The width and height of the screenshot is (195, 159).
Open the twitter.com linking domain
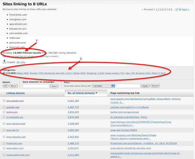(12, 112)
